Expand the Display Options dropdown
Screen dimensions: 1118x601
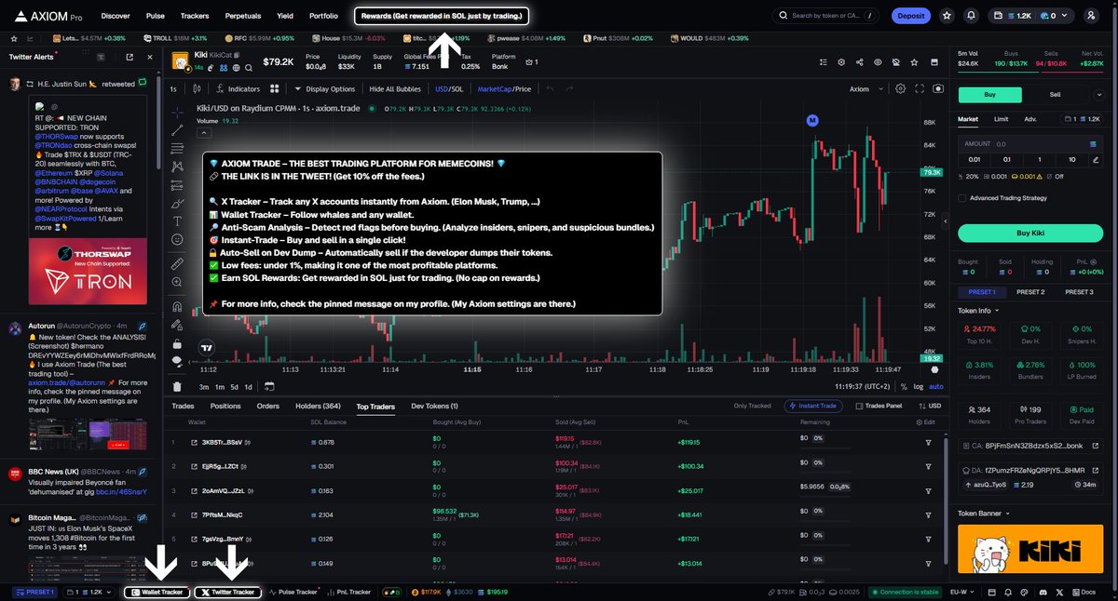coord(324,88)
